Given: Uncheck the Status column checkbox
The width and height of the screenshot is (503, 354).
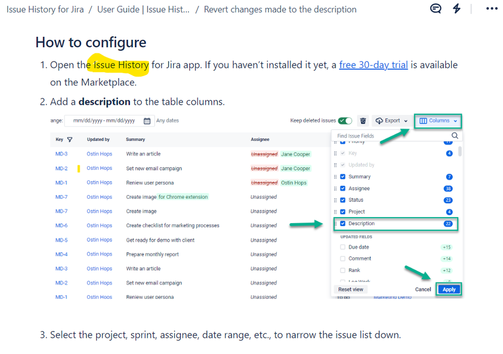Looking at the screenshot, I should point(342,200).
